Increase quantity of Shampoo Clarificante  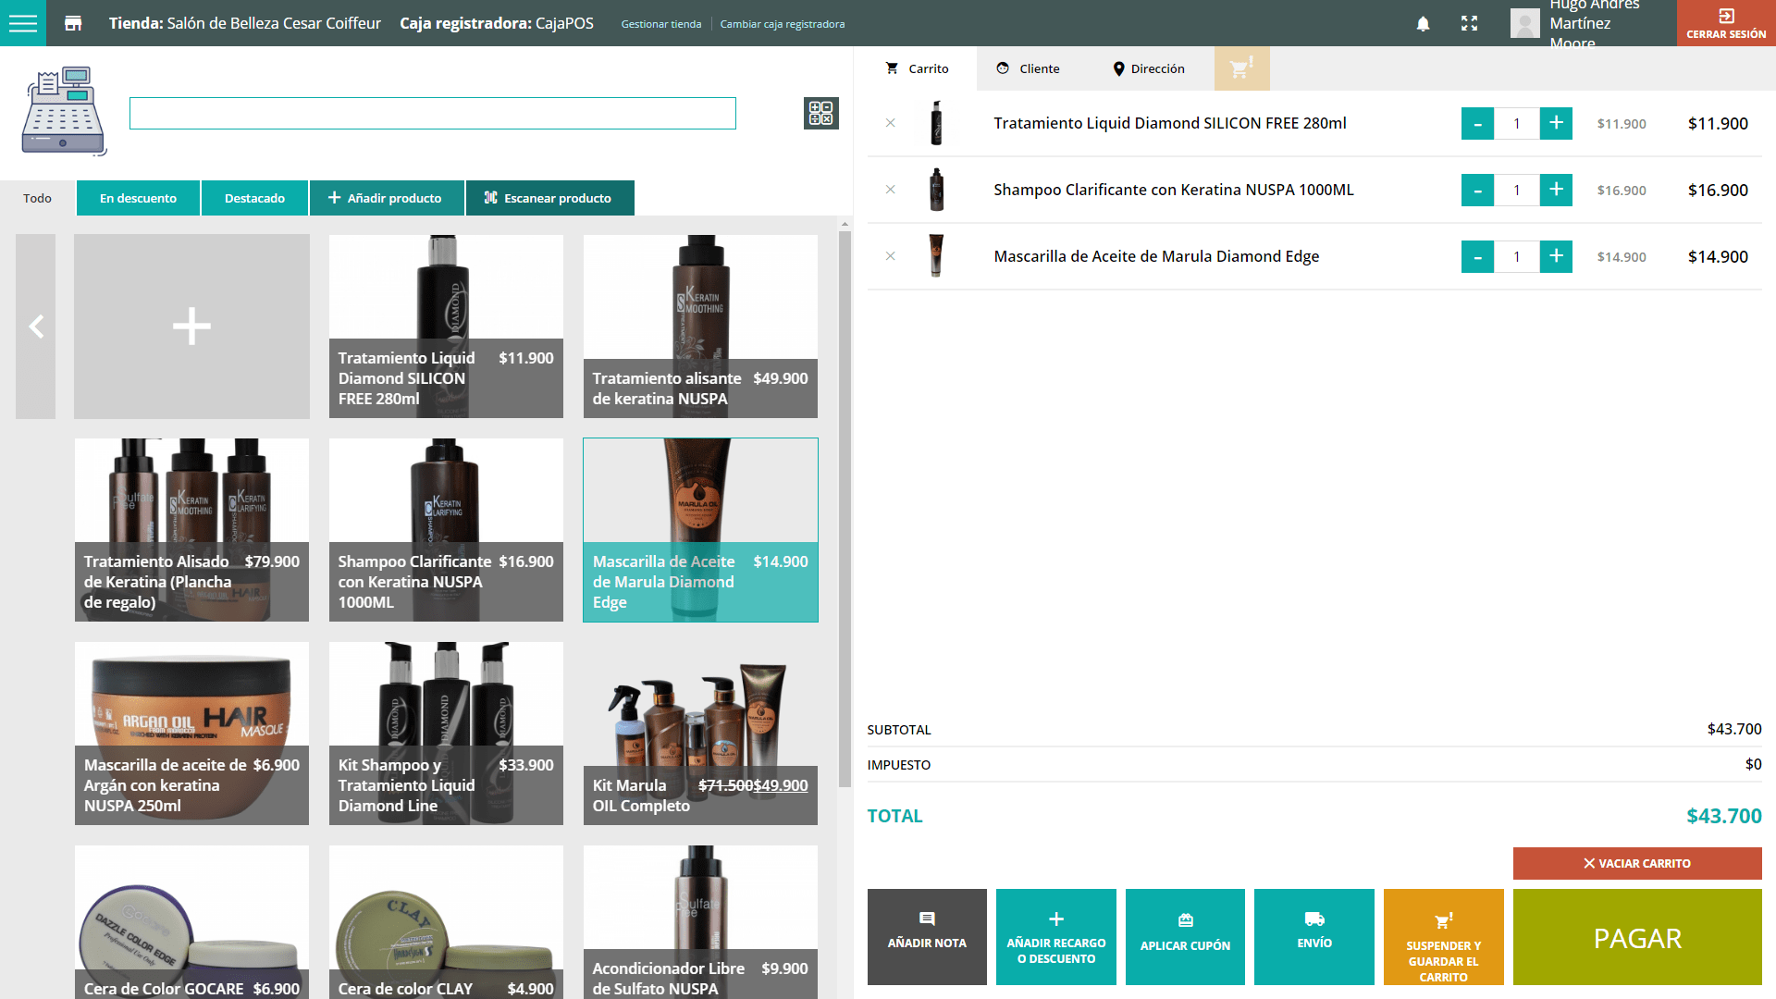1556,190
